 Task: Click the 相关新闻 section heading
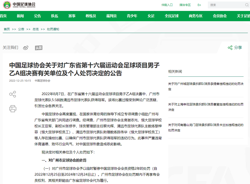175,71
